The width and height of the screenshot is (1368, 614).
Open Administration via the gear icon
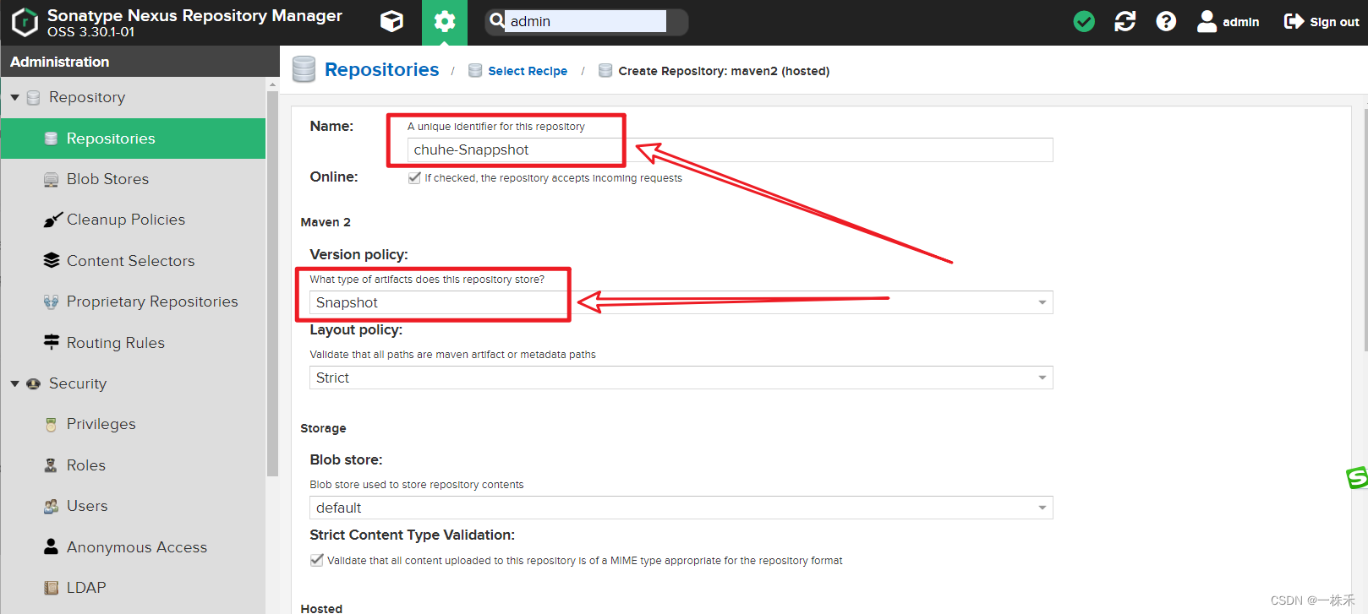coord(445,22)
